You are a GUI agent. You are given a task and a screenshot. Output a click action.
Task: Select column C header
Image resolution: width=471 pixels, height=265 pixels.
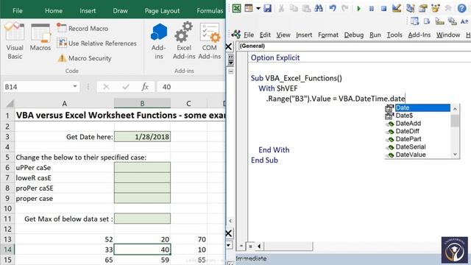188,104
